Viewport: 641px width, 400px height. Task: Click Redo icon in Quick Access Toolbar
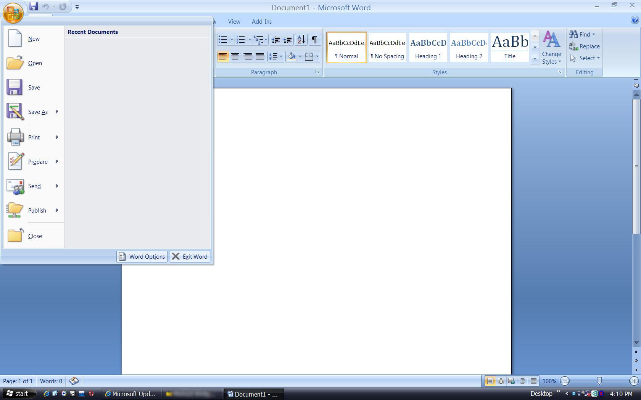pos(63,6)
